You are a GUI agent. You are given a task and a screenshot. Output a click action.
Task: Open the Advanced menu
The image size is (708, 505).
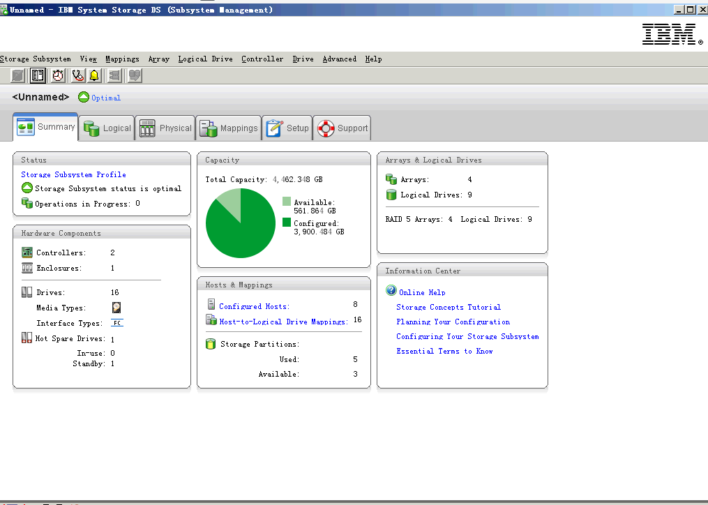point(339,59)
